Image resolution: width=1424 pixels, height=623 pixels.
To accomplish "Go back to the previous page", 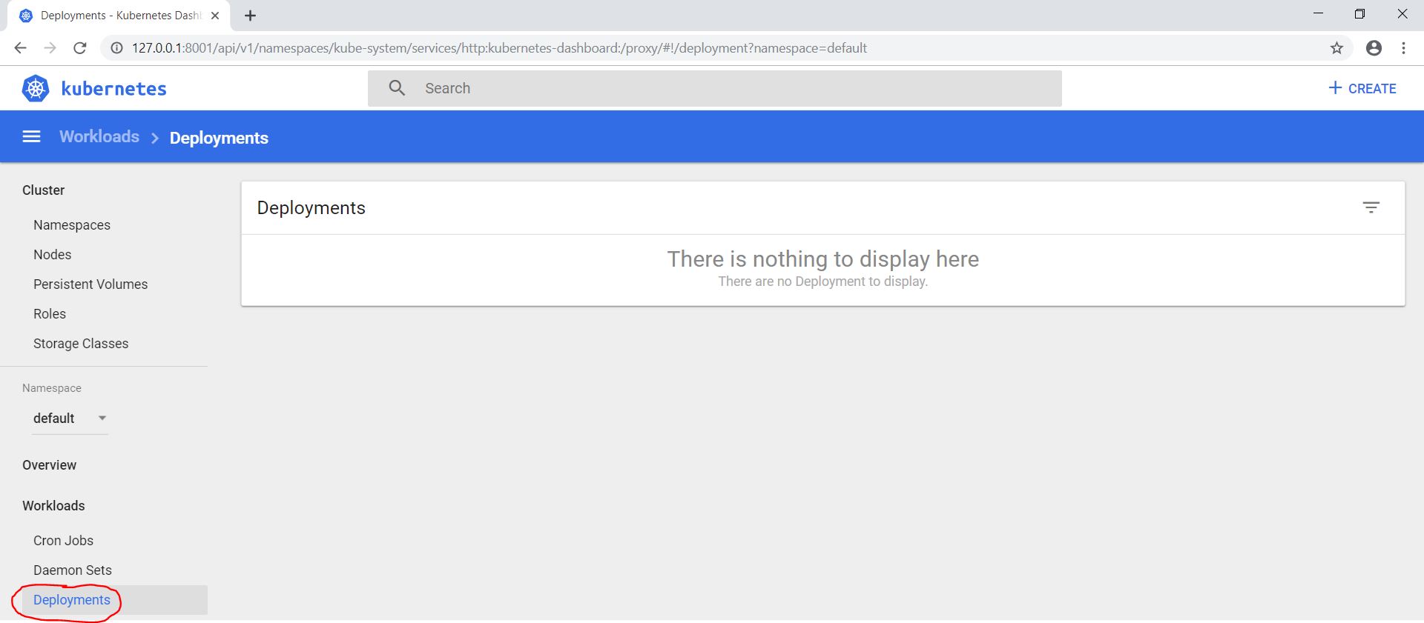I will (20, 48).
